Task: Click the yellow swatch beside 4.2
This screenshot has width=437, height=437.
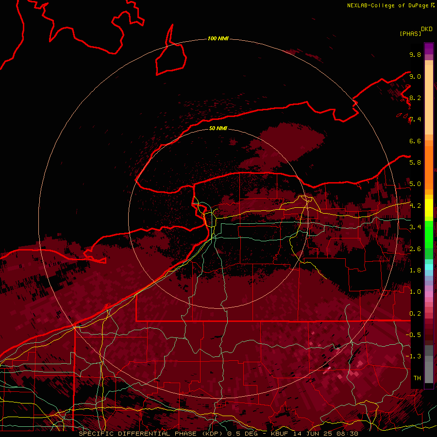Action: [429, 208]
